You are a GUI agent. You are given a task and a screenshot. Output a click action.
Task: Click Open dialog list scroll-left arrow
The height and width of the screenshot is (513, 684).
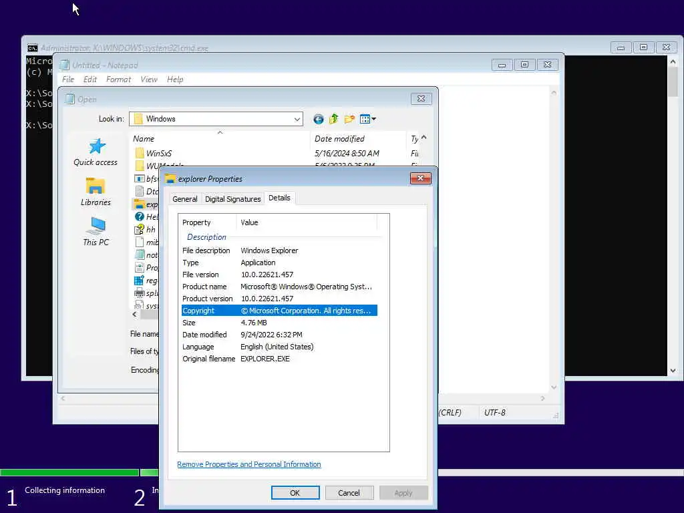134,314
